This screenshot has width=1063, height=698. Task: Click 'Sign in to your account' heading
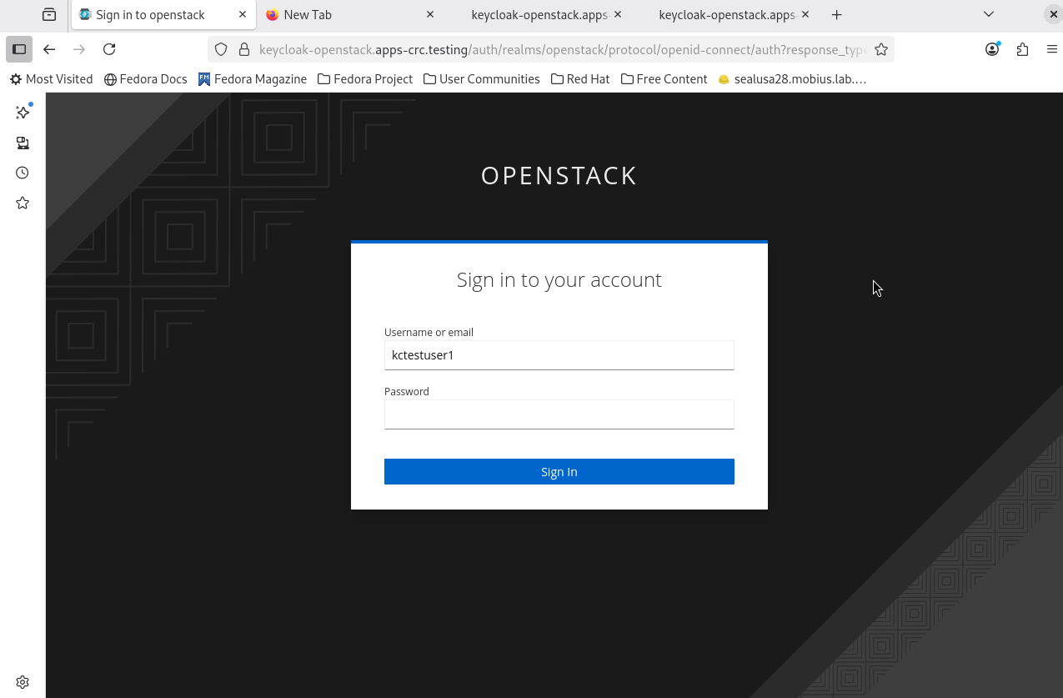pyautogui.click(x=559, y=279)
